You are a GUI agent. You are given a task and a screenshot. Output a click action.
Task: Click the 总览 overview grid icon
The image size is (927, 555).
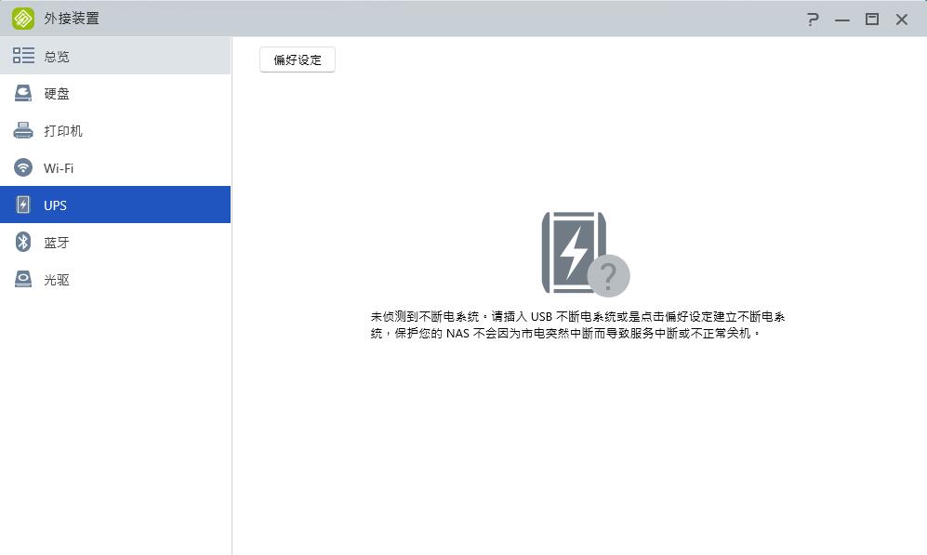pos(24,55)
